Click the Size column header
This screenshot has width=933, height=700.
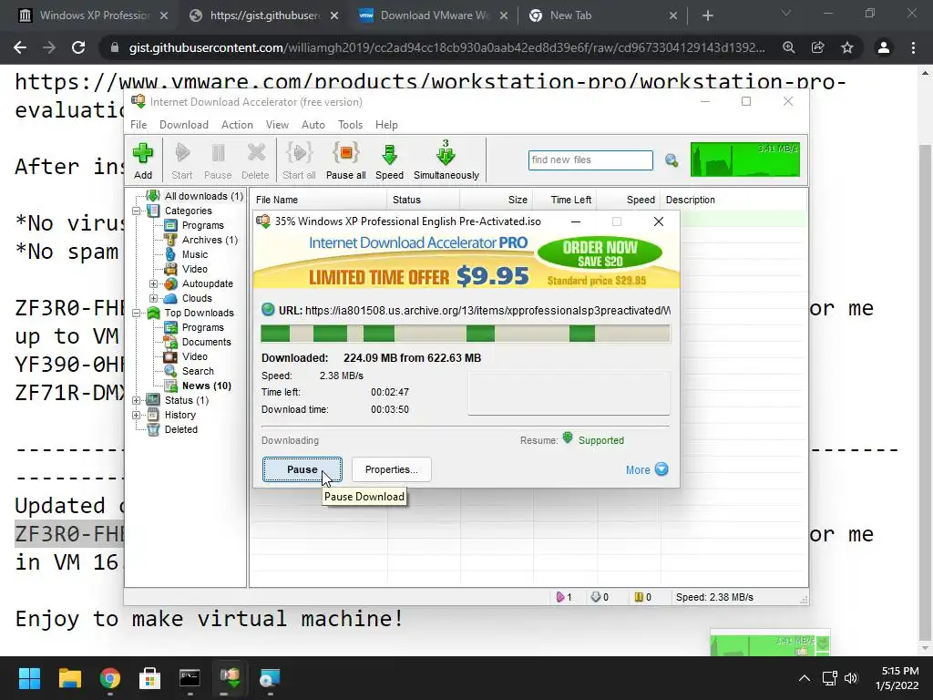click(x=497, y=200)
